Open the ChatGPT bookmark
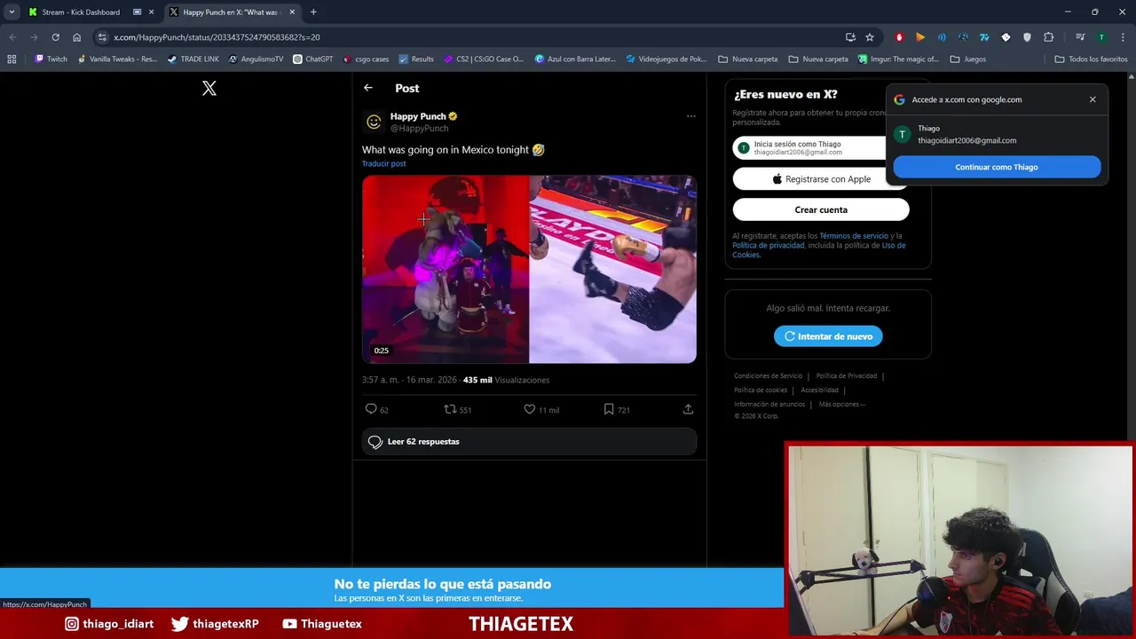Screen dimensions: 1136x639 pyautogui.click(x=313, y=59)
